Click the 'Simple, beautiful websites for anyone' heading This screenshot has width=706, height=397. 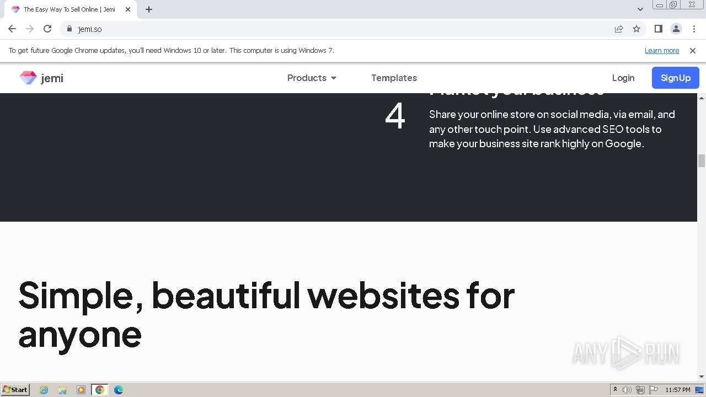[x=266, y=314]
